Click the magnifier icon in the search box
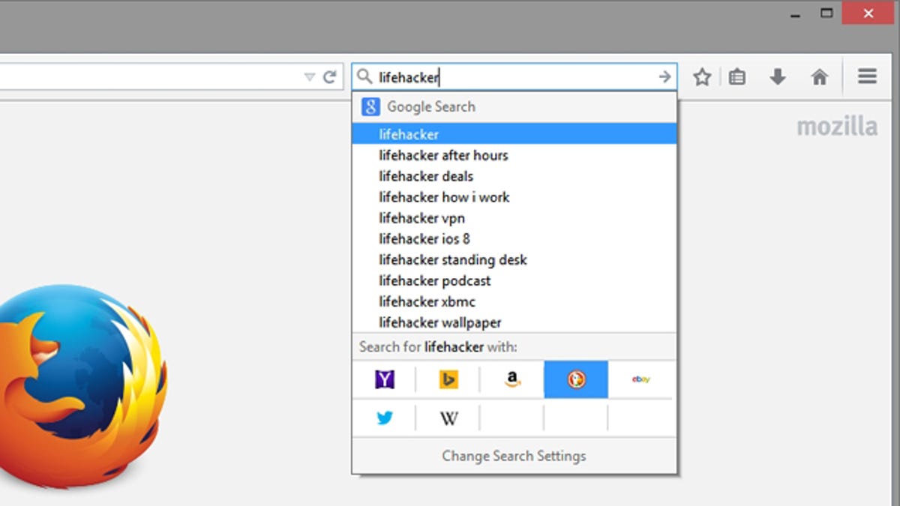 (364, 76)
